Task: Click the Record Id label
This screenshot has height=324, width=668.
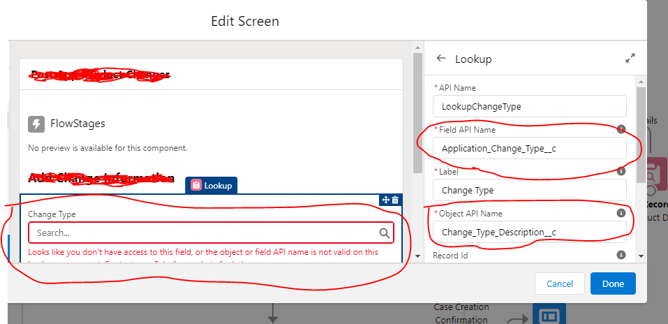Action: coord(451,255)
